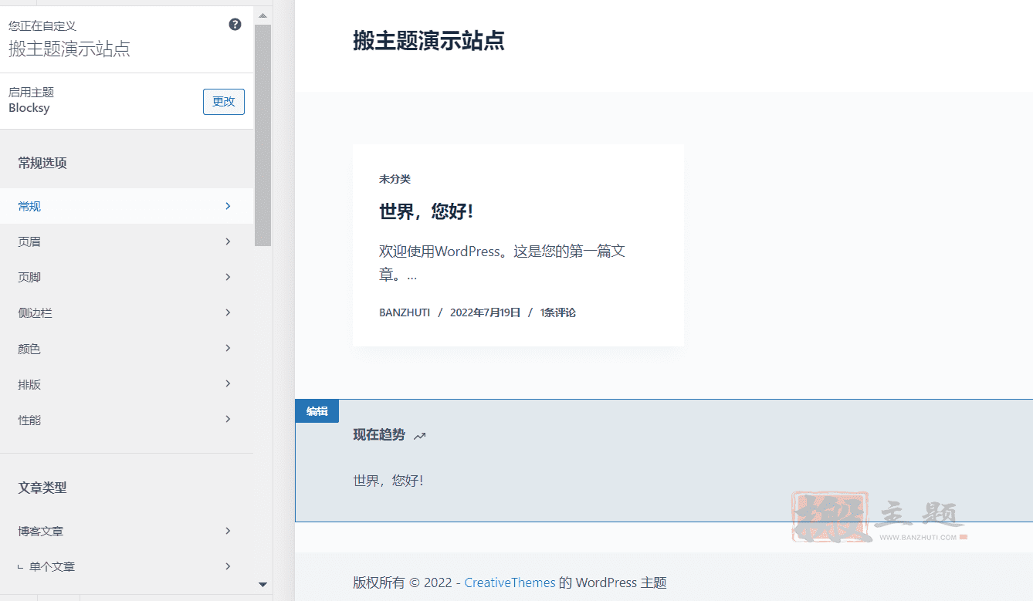This screenshot has width=1033, height=601.
Task: Click the 文章类型 group heading
Action: pyautogui.click(x=42, y=488)
